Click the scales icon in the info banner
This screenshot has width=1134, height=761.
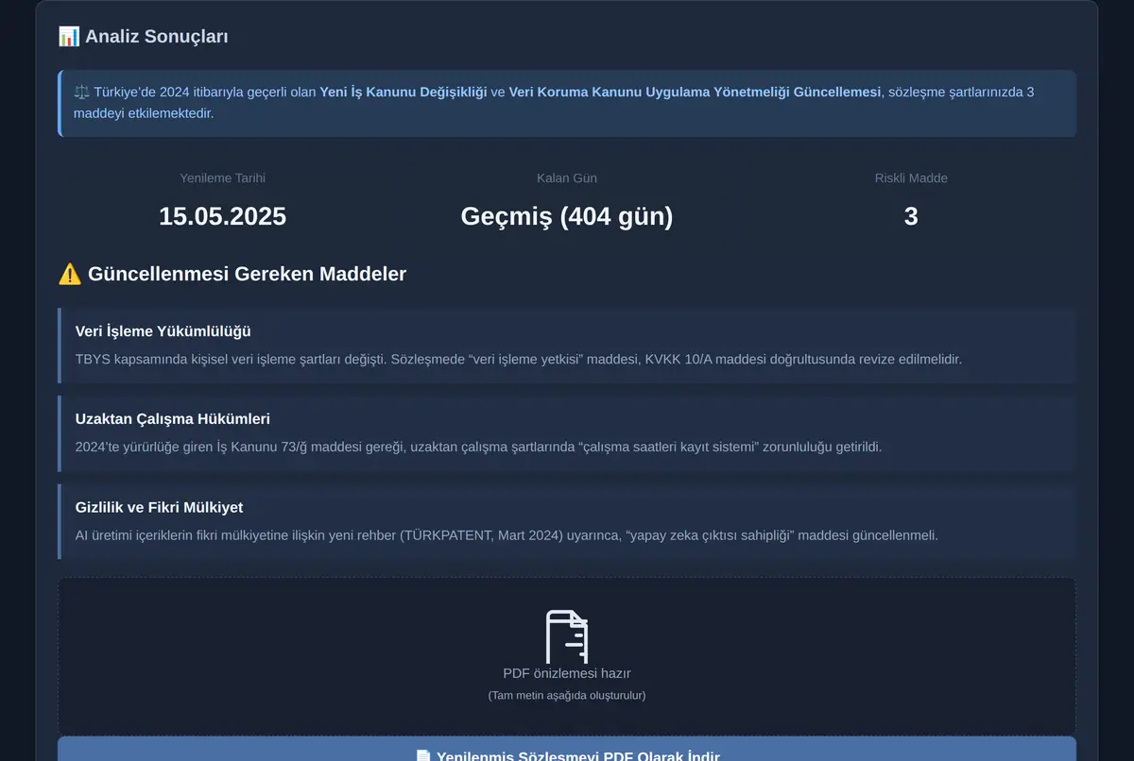coord(82,93)
